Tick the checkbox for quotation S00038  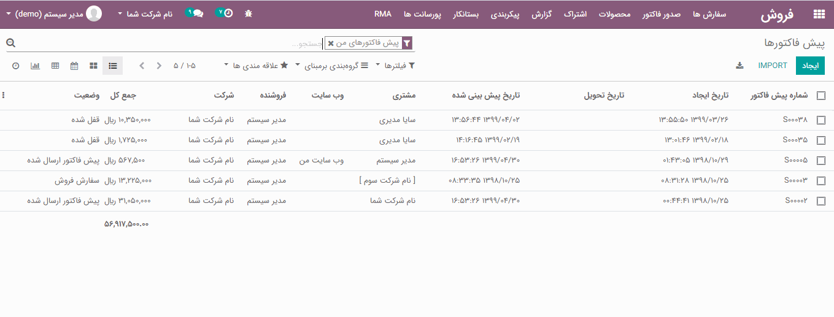tap(821, 120)
